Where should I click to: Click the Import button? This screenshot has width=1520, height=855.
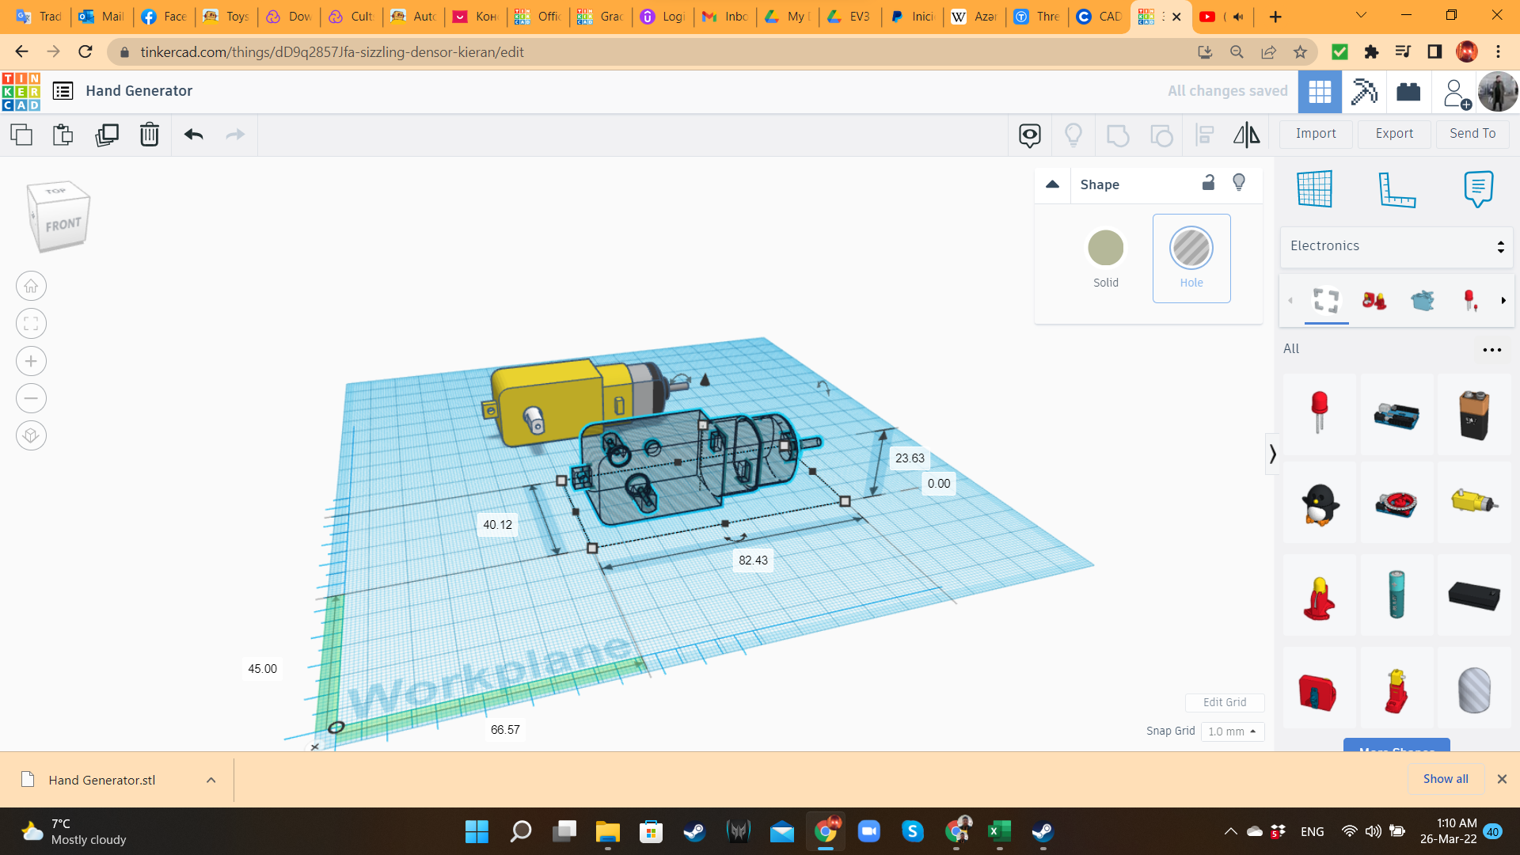pos(1315,134)
